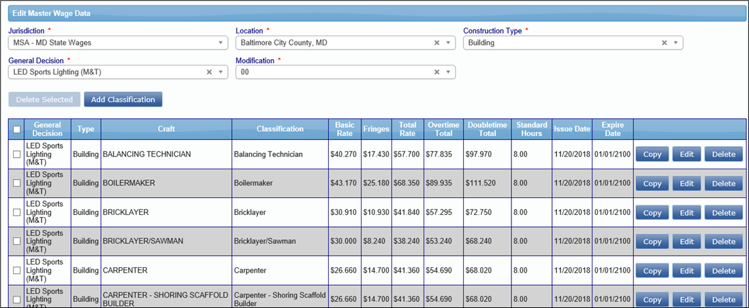Click the $111.520 doubletime total cell
Viewport: 749px width, 308px height.
(488, 184)
